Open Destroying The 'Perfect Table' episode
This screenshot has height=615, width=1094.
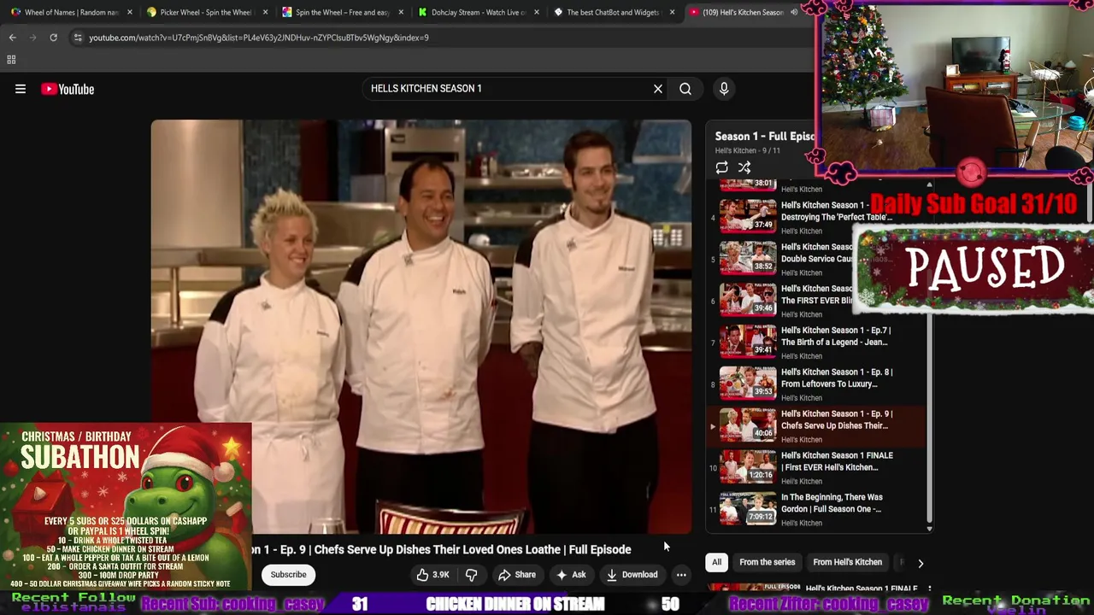coord(837,211)
